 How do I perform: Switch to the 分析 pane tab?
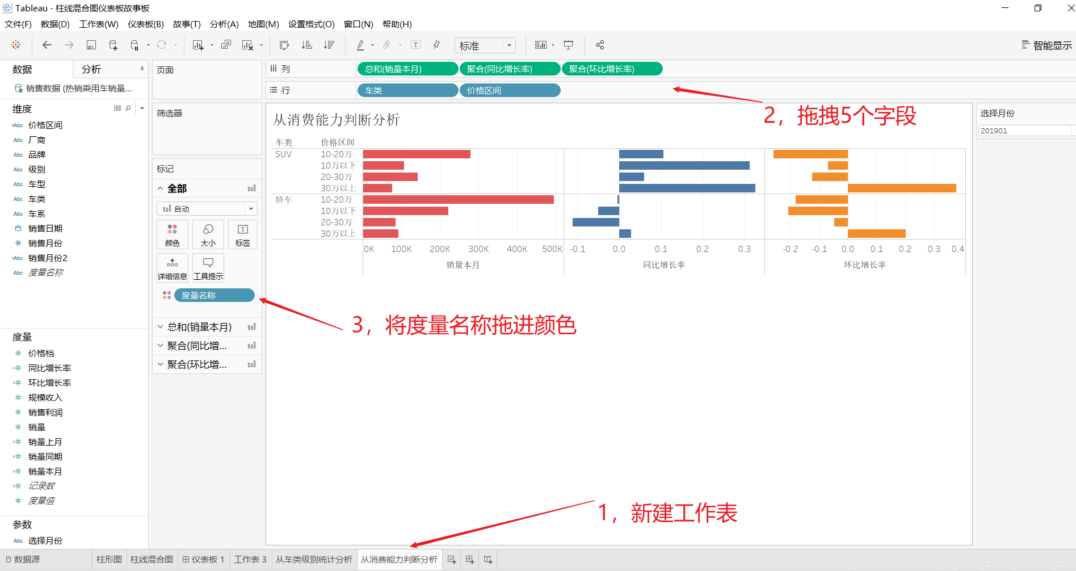click(91, 69)
